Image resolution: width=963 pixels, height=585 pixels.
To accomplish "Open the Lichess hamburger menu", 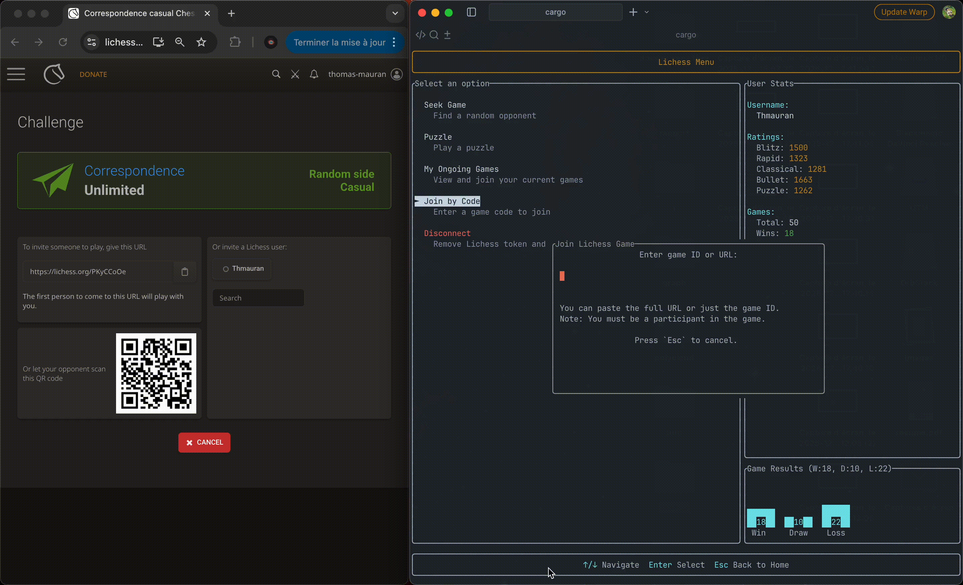I will point(16,74).
